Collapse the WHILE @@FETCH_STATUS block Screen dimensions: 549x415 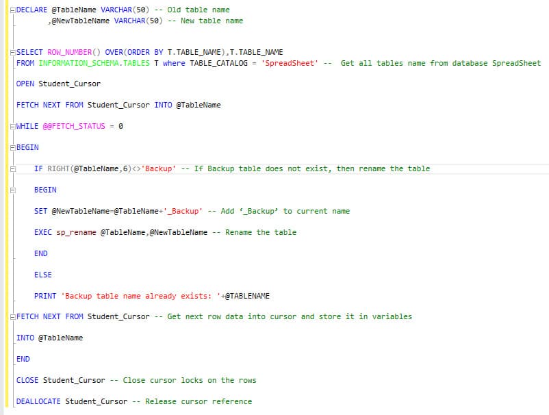[13, 127]
